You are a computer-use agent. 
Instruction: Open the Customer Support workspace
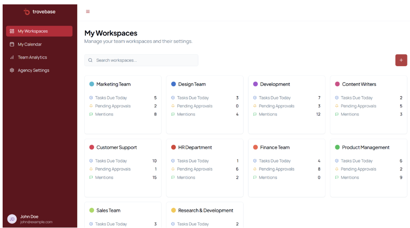123,168
